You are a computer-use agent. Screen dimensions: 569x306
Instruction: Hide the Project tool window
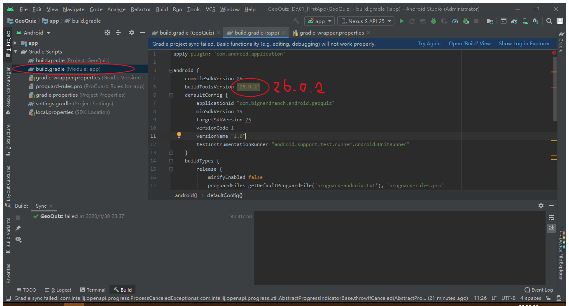(x=142, y=32)
